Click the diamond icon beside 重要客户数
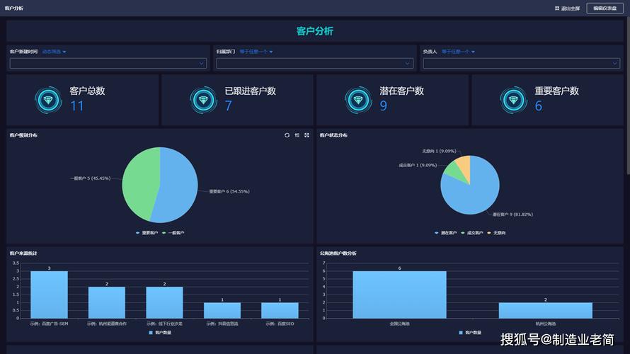The height and width of the screenshot is (354, 630). coord(513,100)
